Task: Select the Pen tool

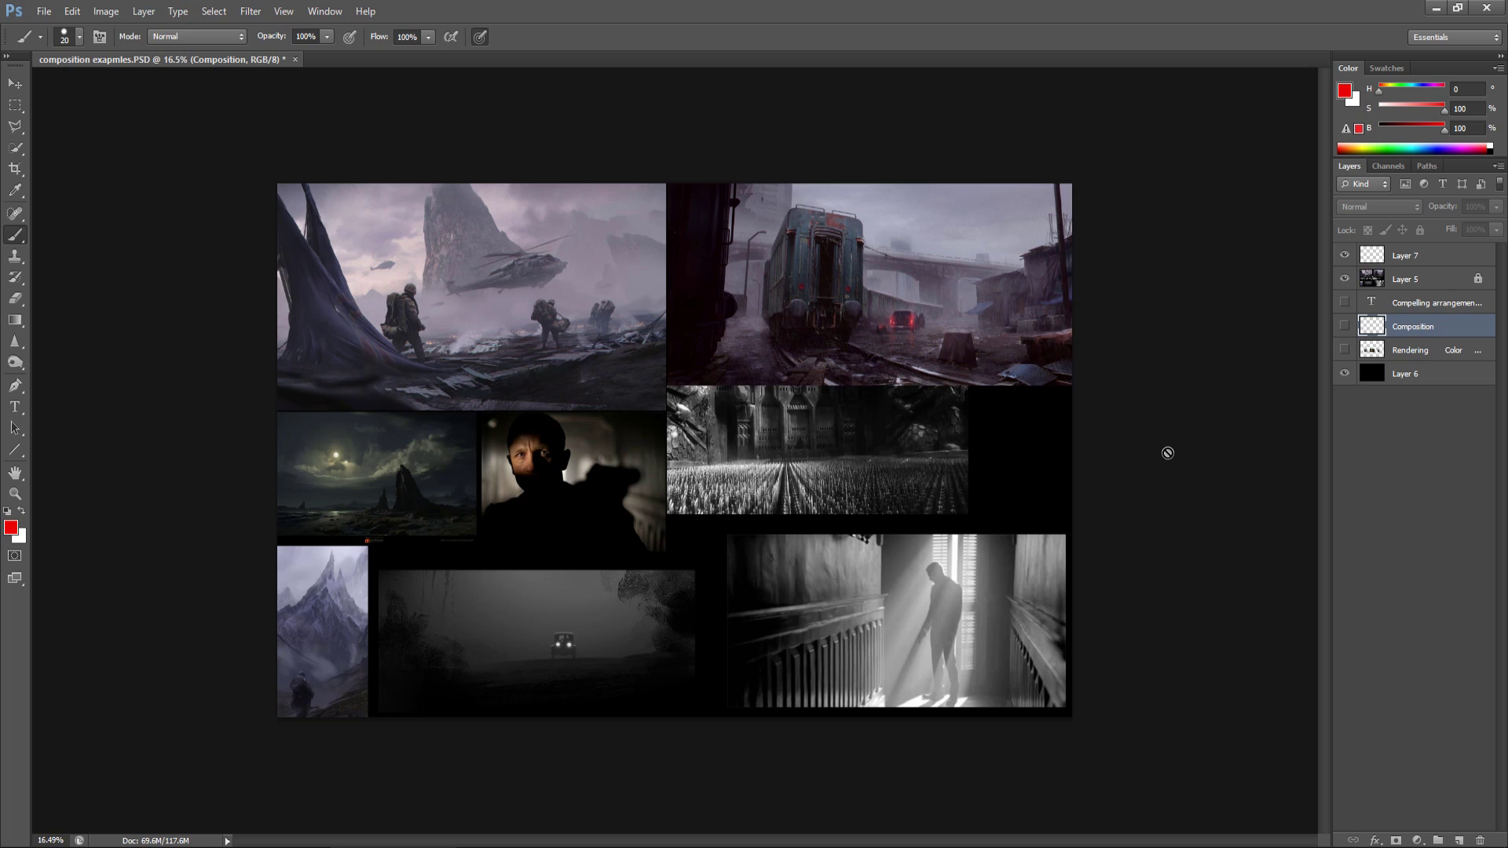Action: click(15, 386)
